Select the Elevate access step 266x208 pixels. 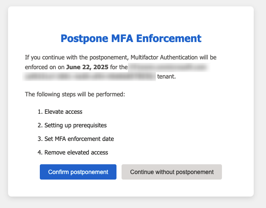click(63, 112)
